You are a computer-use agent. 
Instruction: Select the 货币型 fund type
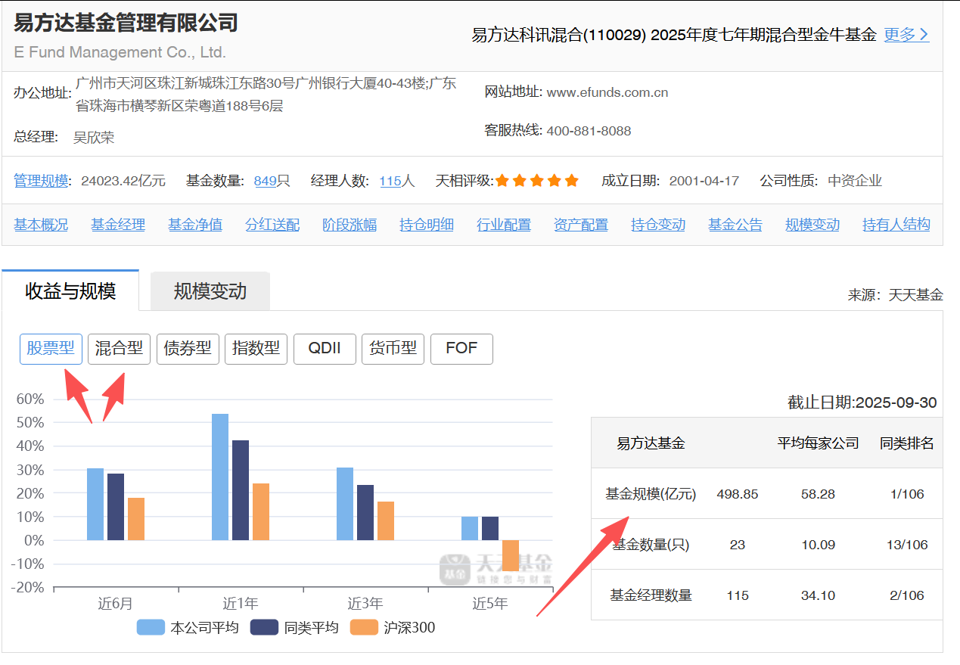pyautogui.click(x=393, y=349)
